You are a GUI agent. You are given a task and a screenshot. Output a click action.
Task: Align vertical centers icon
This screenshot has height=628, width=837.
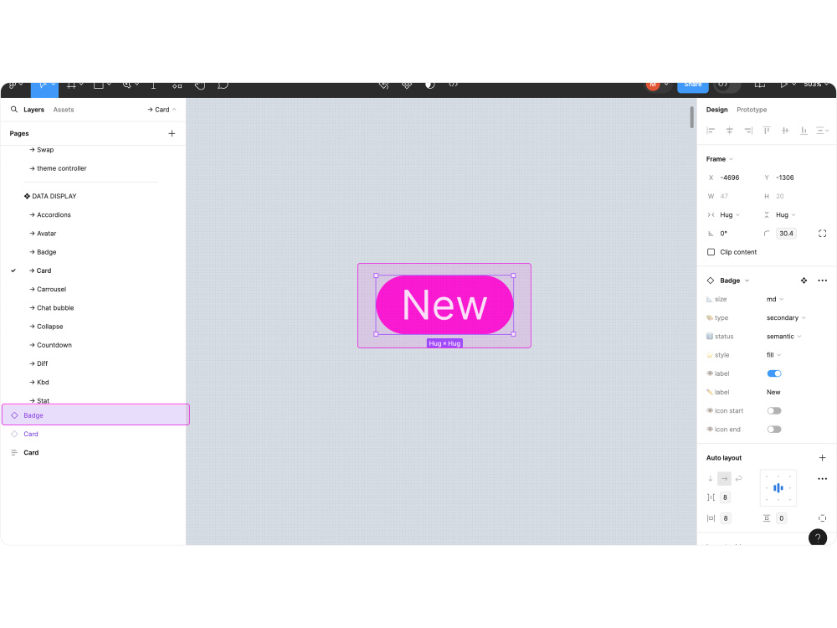click(x=785, y=131)
